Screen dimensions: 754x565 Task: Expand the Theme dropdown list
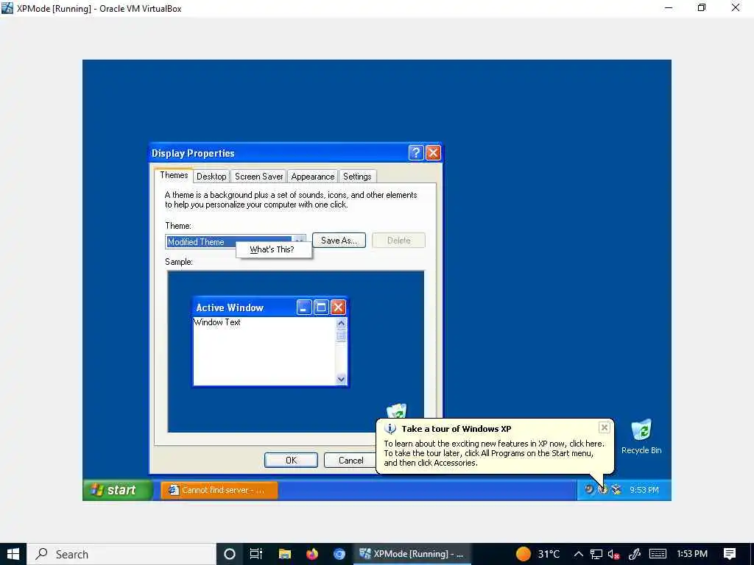(x=299, y=239)
